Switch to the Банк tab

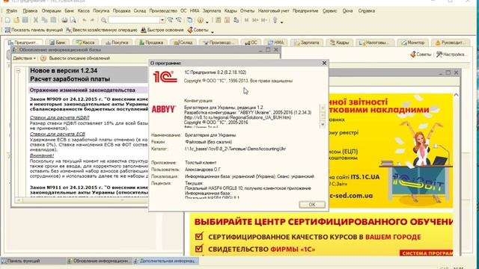point(58,43)
